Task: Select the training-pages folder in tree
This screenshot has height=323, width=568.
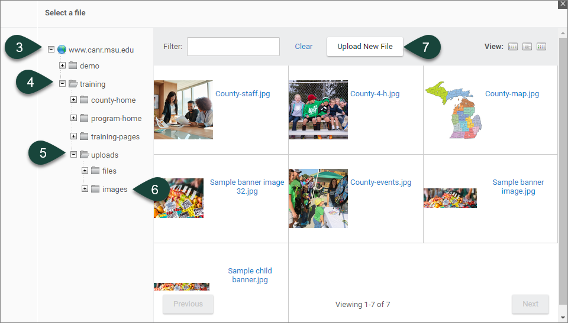Action: click(115, 136)
